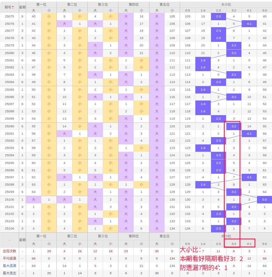
Task: Select the top 第五位 column header
Action: 164,5
